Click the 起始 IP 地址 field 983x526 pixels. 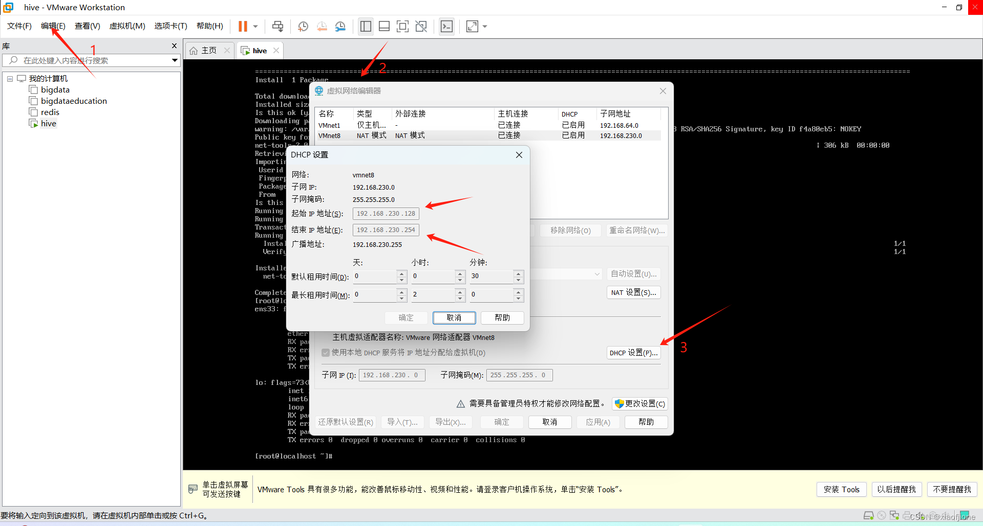point(386,214)
